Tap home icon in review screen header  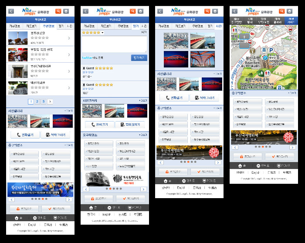coord(141,11)
